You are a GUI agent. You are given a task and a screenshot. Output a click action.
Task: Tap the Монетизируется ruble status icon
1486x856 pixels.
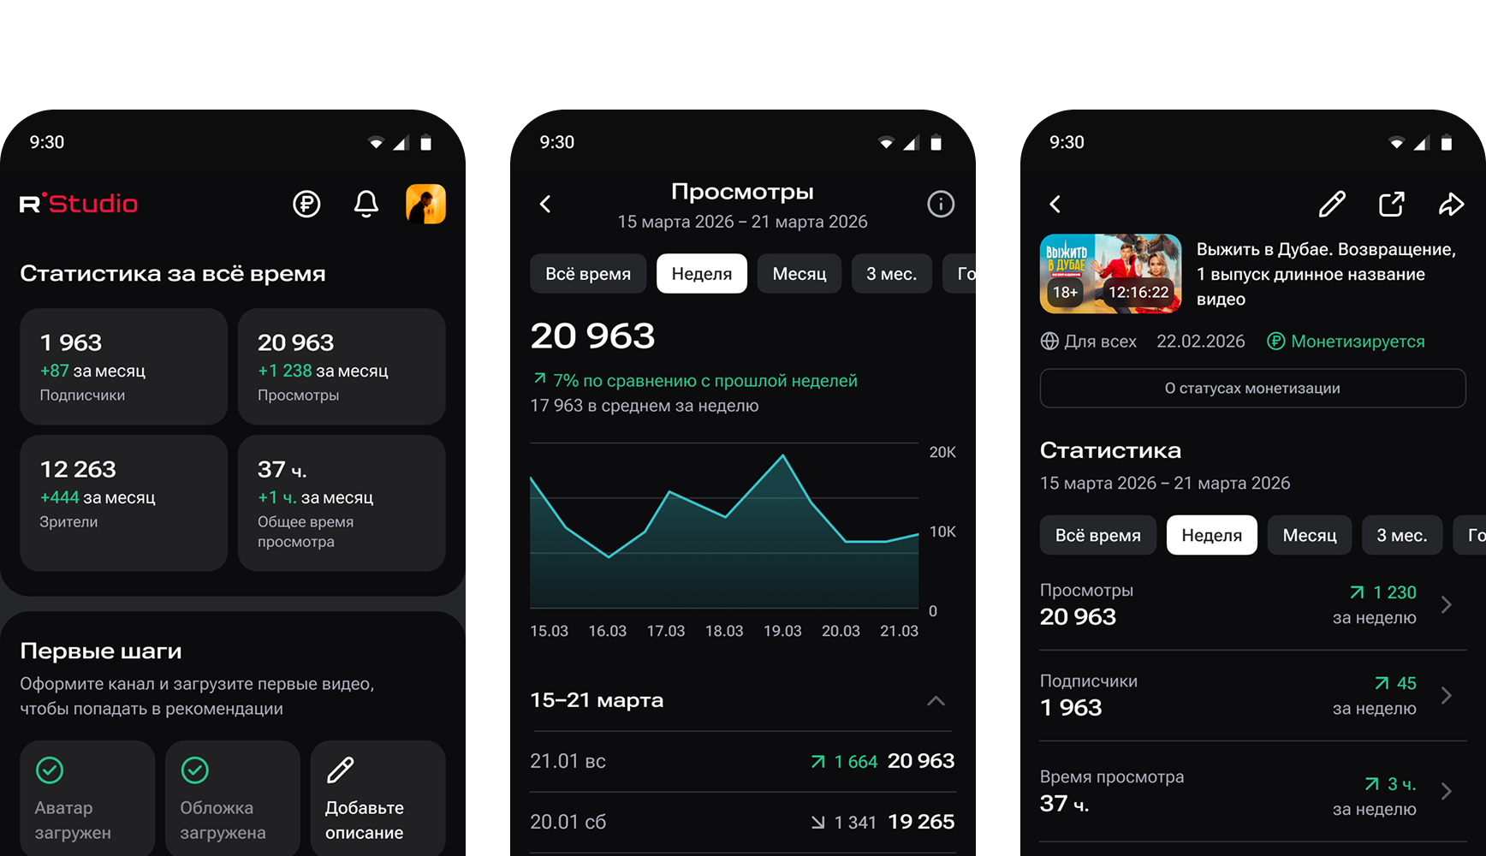click(x=1275, y=342)
